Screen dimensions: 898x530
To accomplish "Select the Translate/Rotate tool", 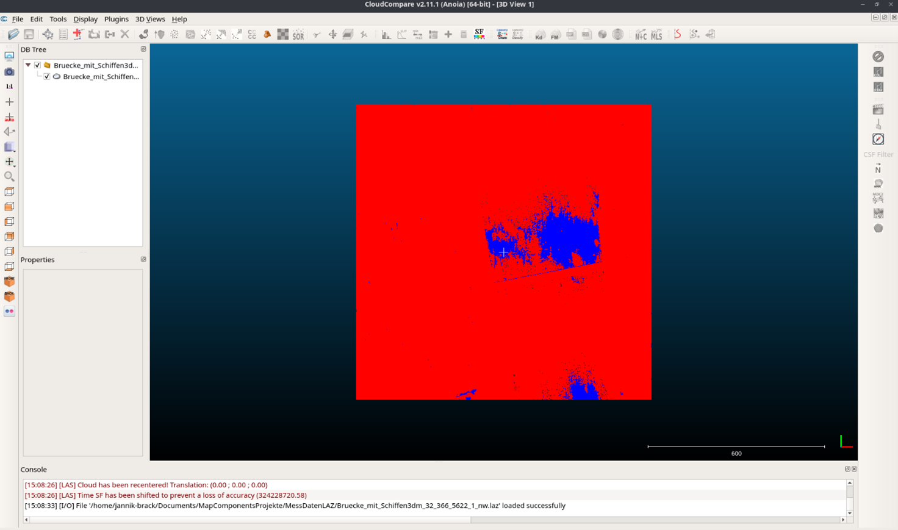I will 333,34.
